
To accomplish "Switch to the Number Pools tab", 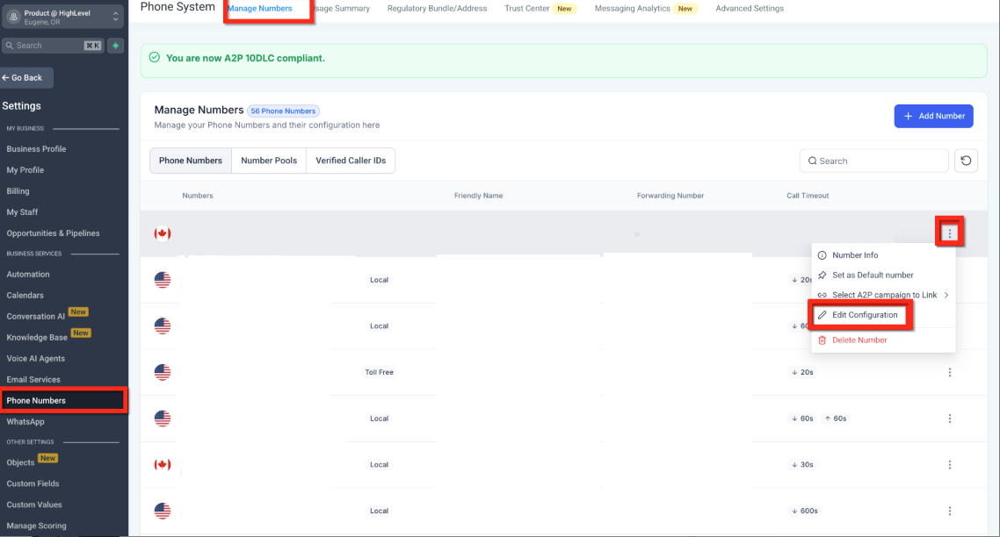I will tap(269, 161).
